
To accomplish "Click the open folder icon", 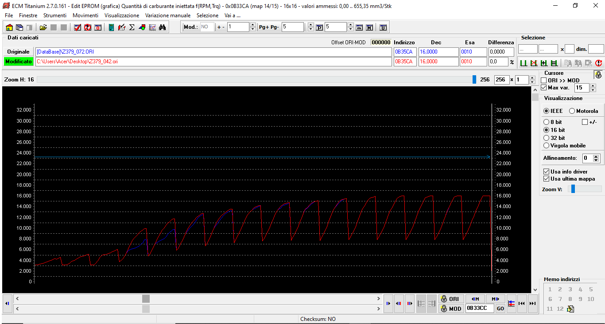I will [43, 27].
